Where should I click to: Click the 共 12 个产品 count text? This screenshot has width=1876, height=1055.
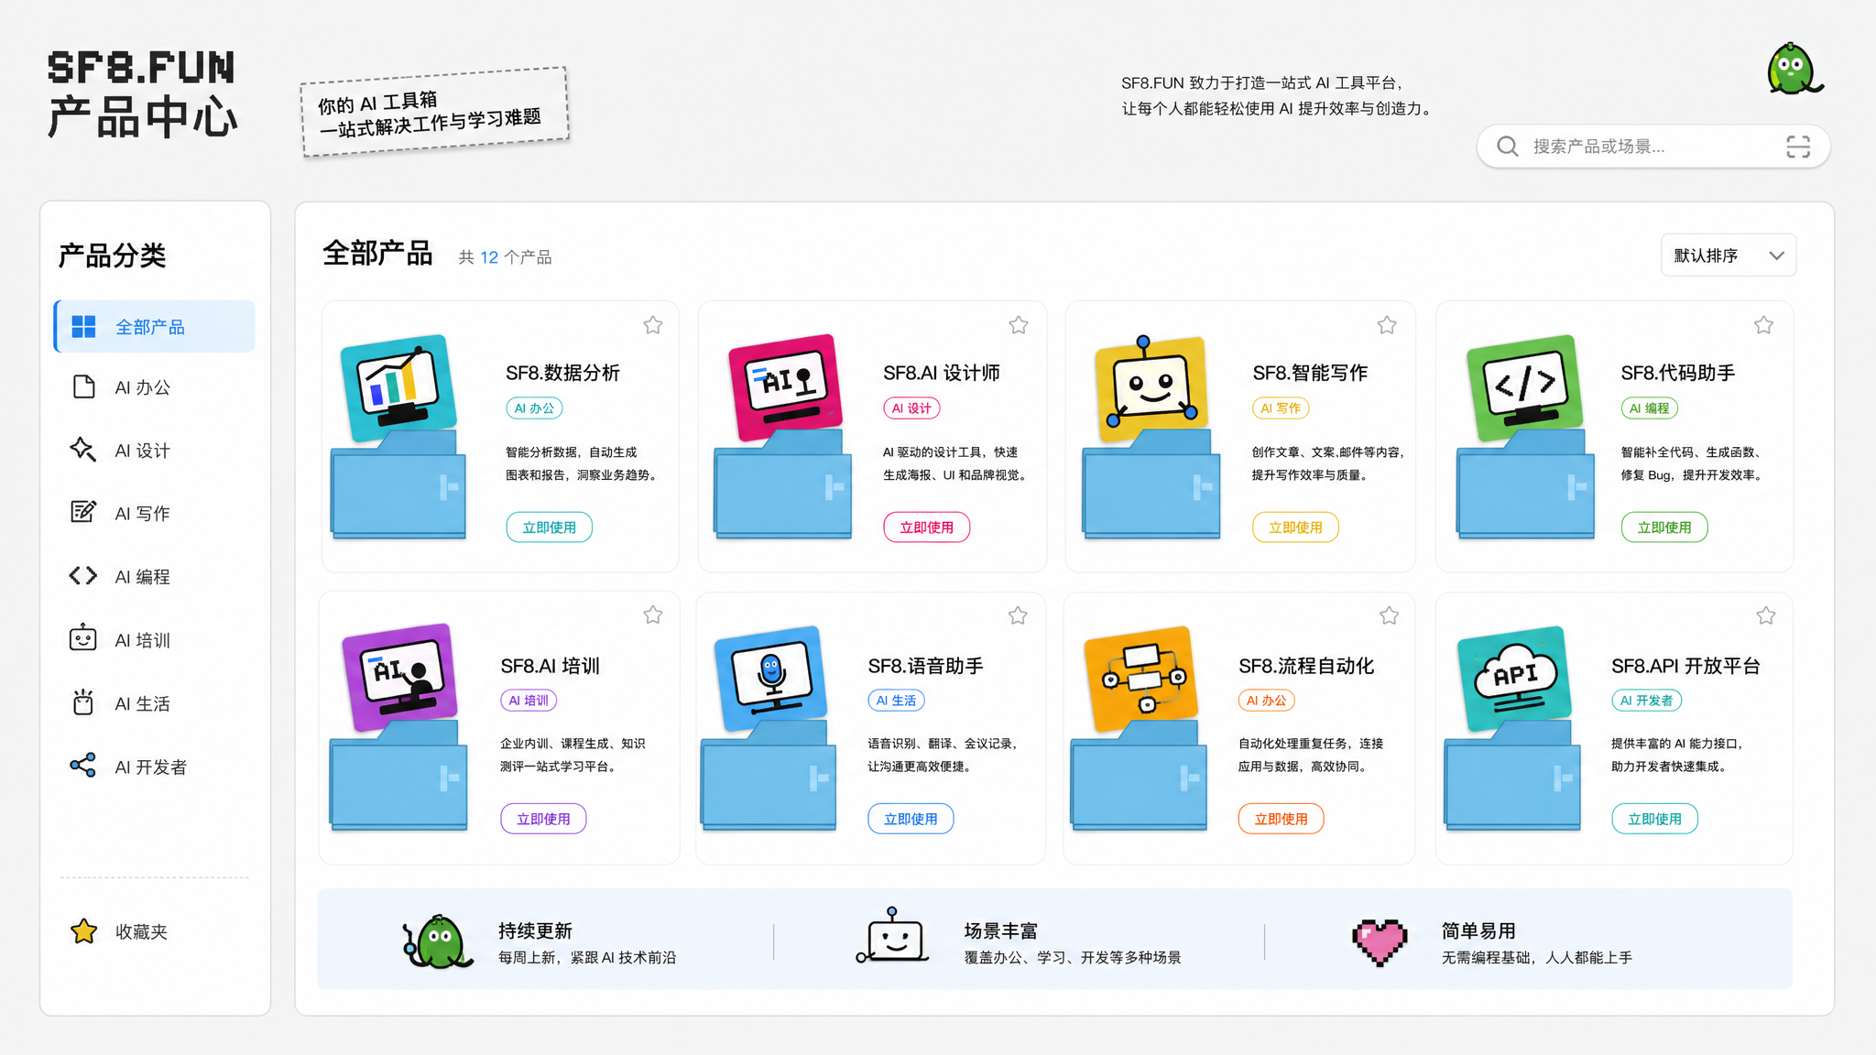tap(506, 257)
